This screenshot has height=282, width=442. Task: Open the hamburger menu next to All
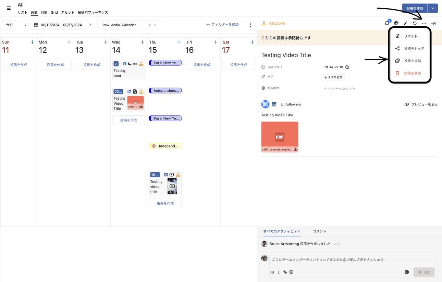[9, 8]
